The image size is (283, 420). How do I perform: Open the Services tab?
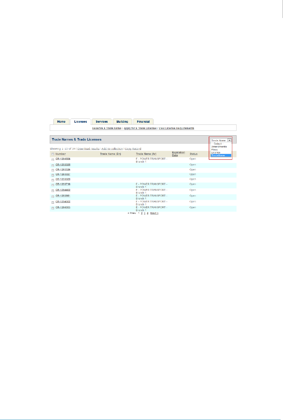(x=102, y=121)
